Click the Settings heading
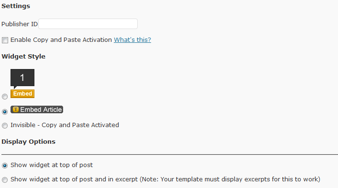The width and height of the screenshot is (338, 188). pyautogui.click(x=16, y=6)
